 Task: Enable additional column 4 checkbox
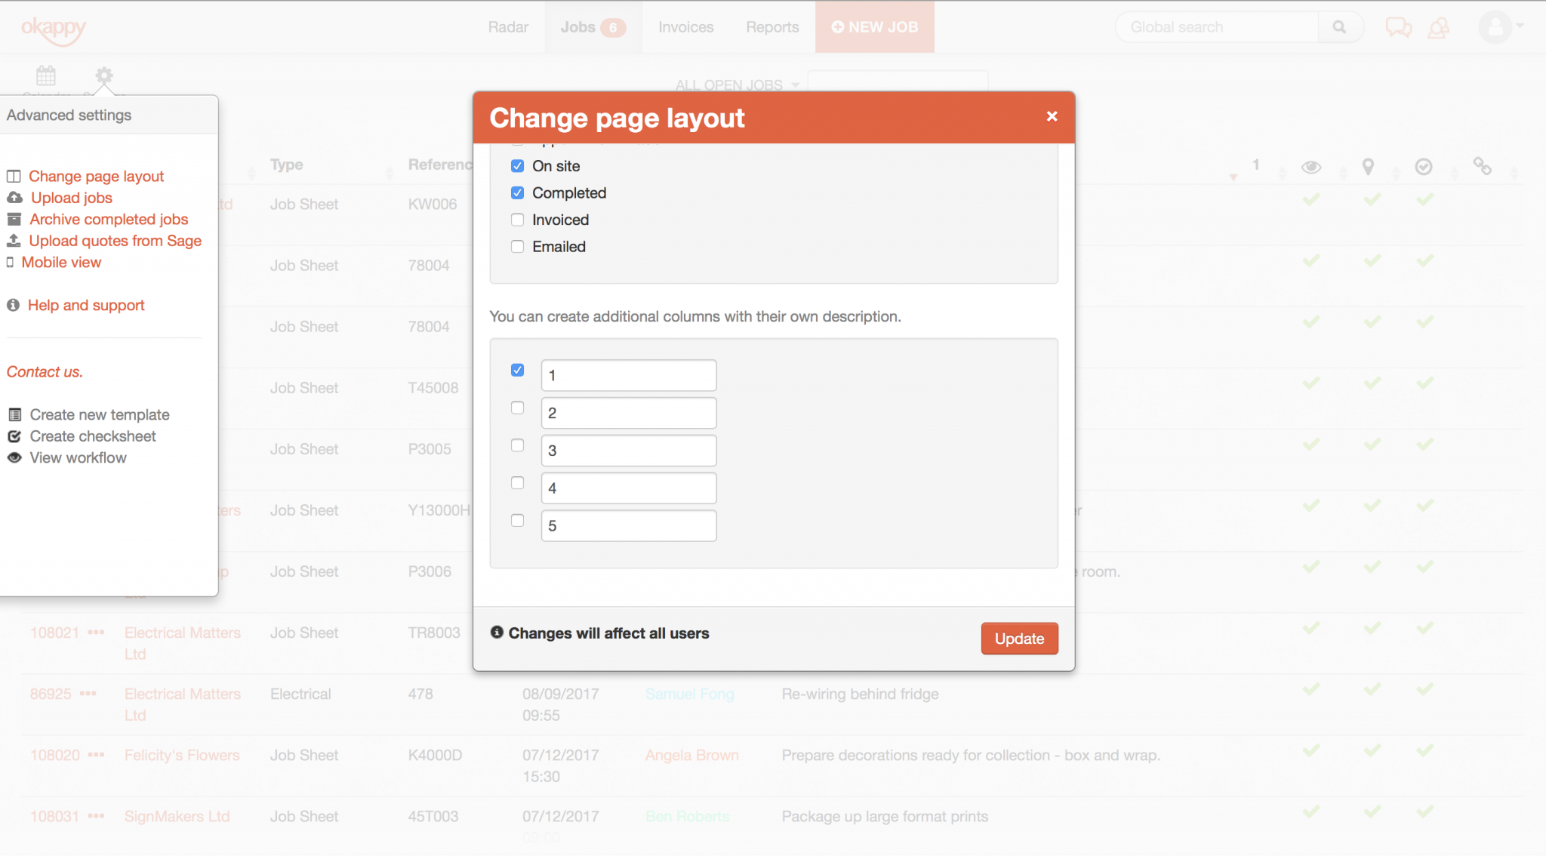click(517, 482)
